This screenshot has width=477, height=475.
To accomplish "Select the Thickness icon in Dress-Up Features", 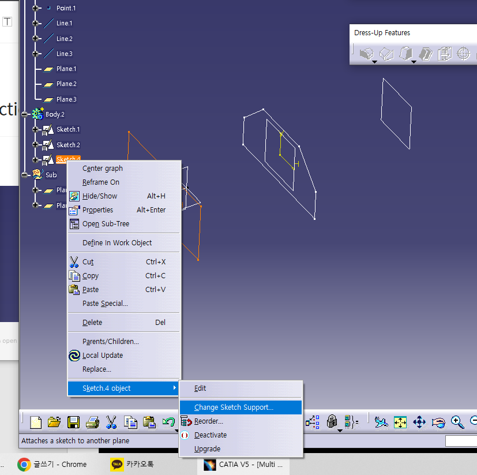I will pos(445,54).
